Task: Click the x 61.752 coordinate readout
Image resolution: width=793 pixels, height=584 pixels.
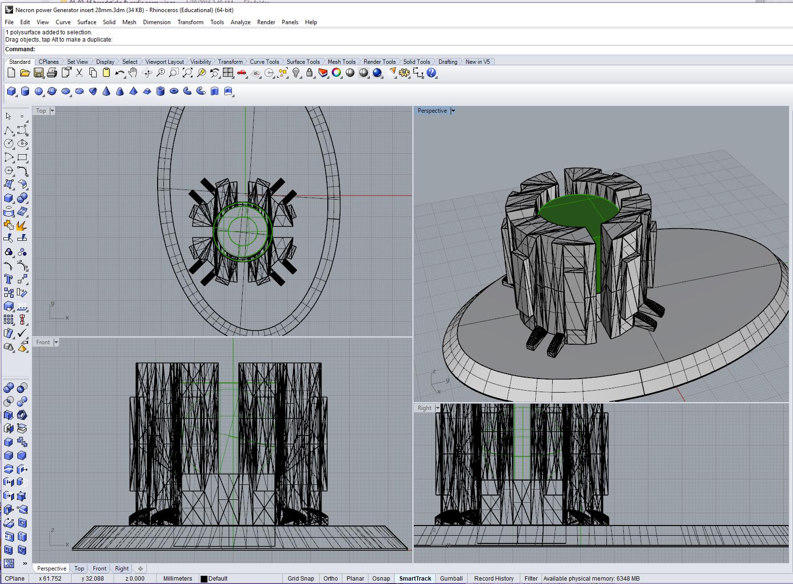Action: tap(50, 579)
